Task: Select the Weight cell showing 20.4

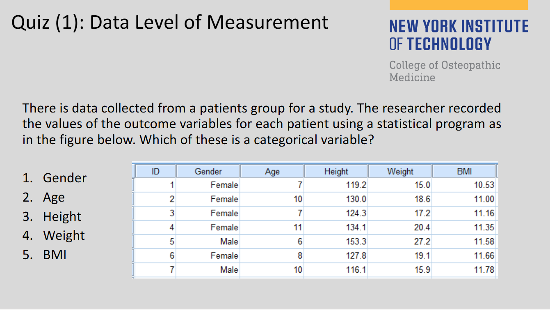Action: 422,227
